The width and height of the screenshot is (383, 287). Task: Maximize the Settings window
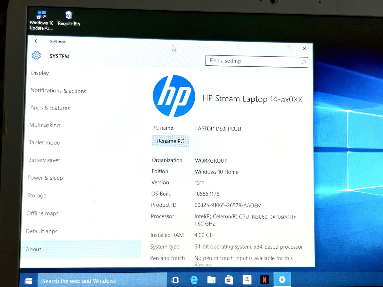(289, 48)
